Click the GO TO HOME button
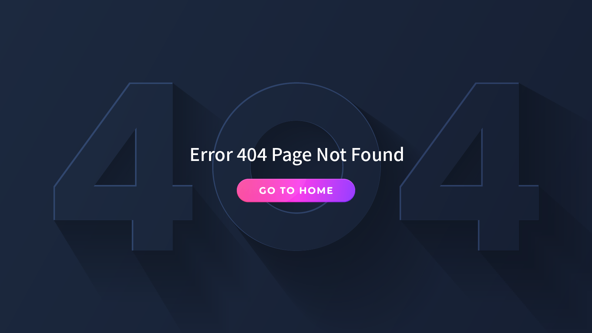Screen dimensions: 592x333 coord(296,191)
